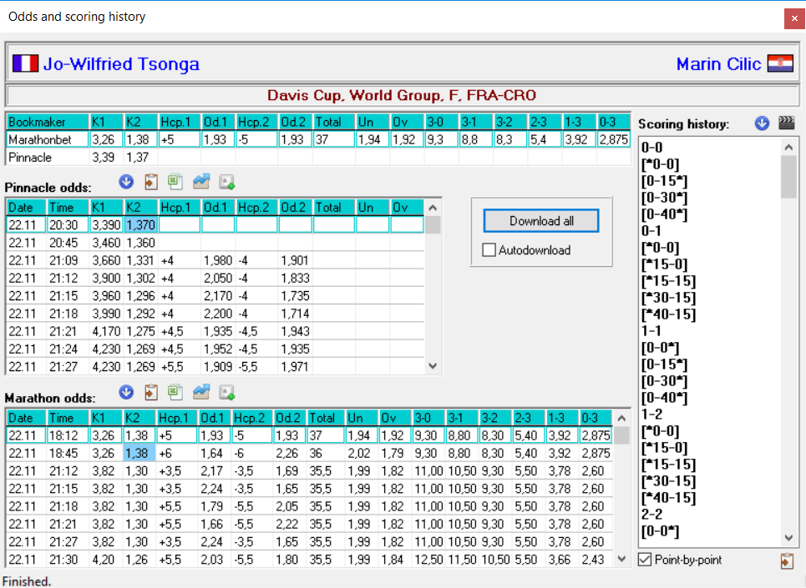This screenshot has height=588, width=806.
Task: Copy scoring history using bottom clipboard icon
Action: tap(787, 561)
